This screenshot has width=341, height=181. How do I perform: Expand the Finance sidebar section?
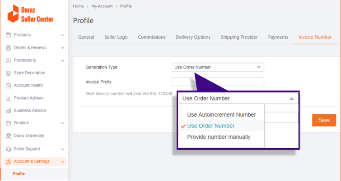tap(62, 123)
